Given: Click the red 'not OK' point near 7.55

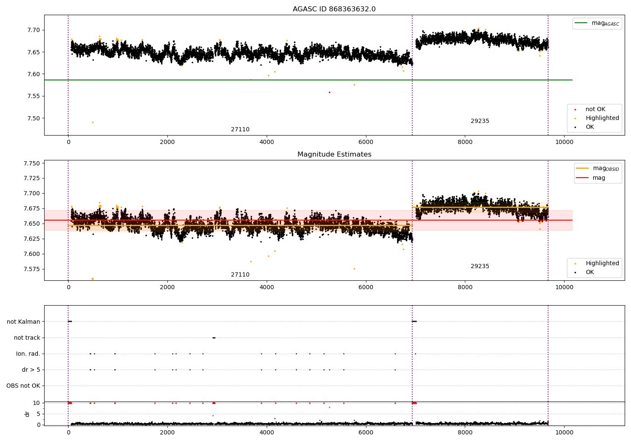Looking at the screenshot, I should tap(329, 92).
